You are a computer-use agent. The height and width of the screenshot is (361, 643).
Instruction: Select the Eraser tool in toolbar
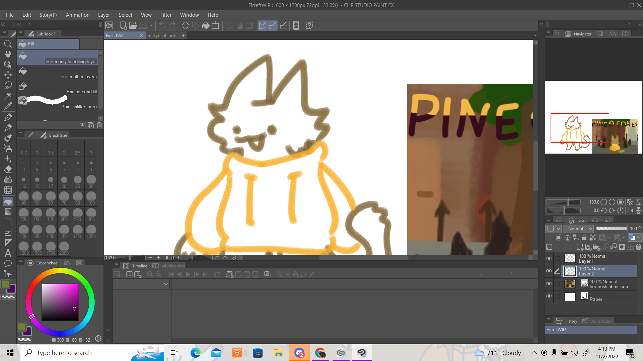(8, 169)
